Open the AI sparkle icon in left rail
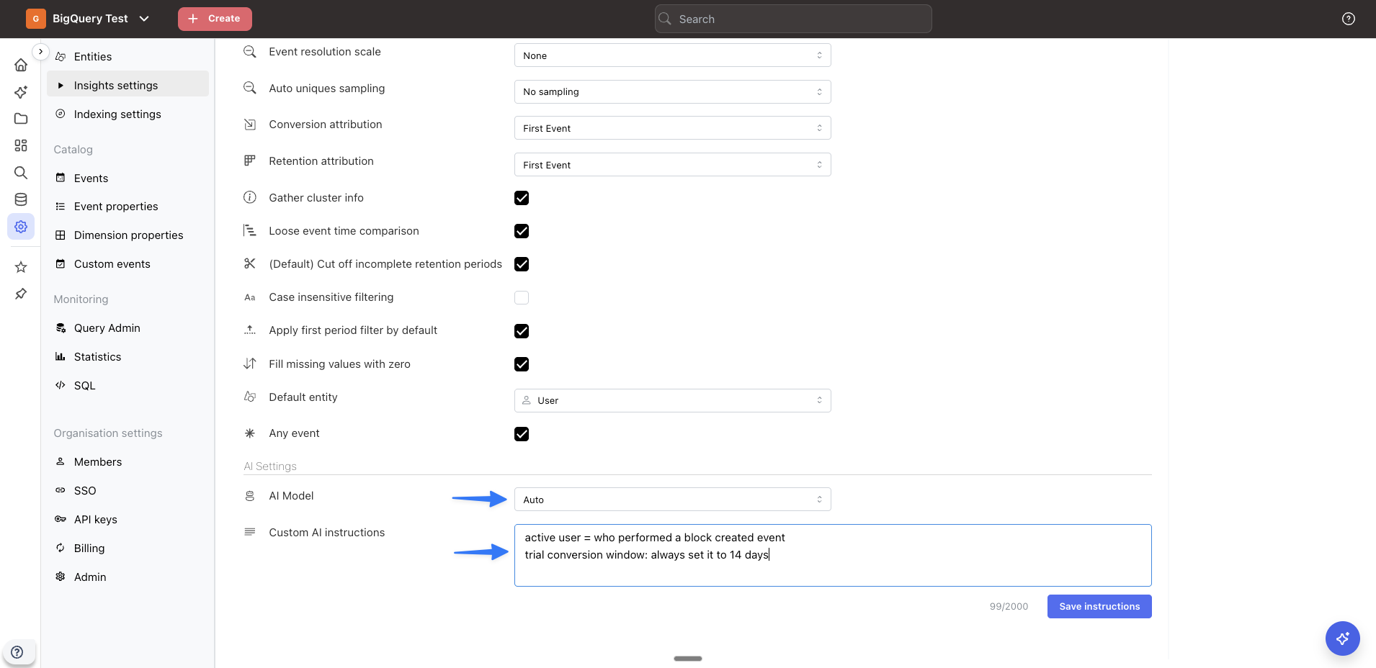The image size is (1376, 668). point(21,92)
